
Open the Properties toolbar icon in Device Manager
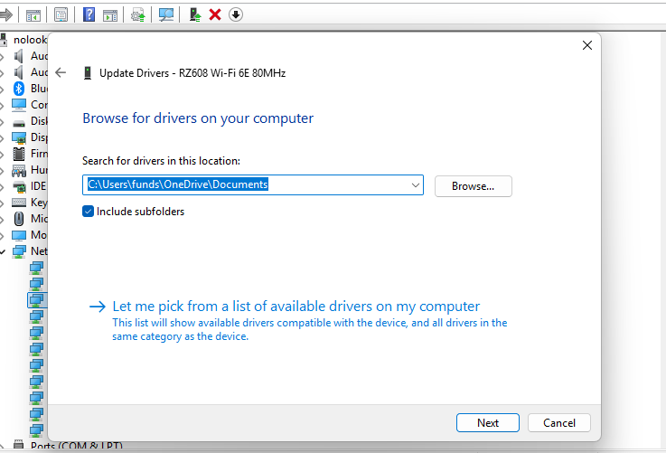pos(61,14)
